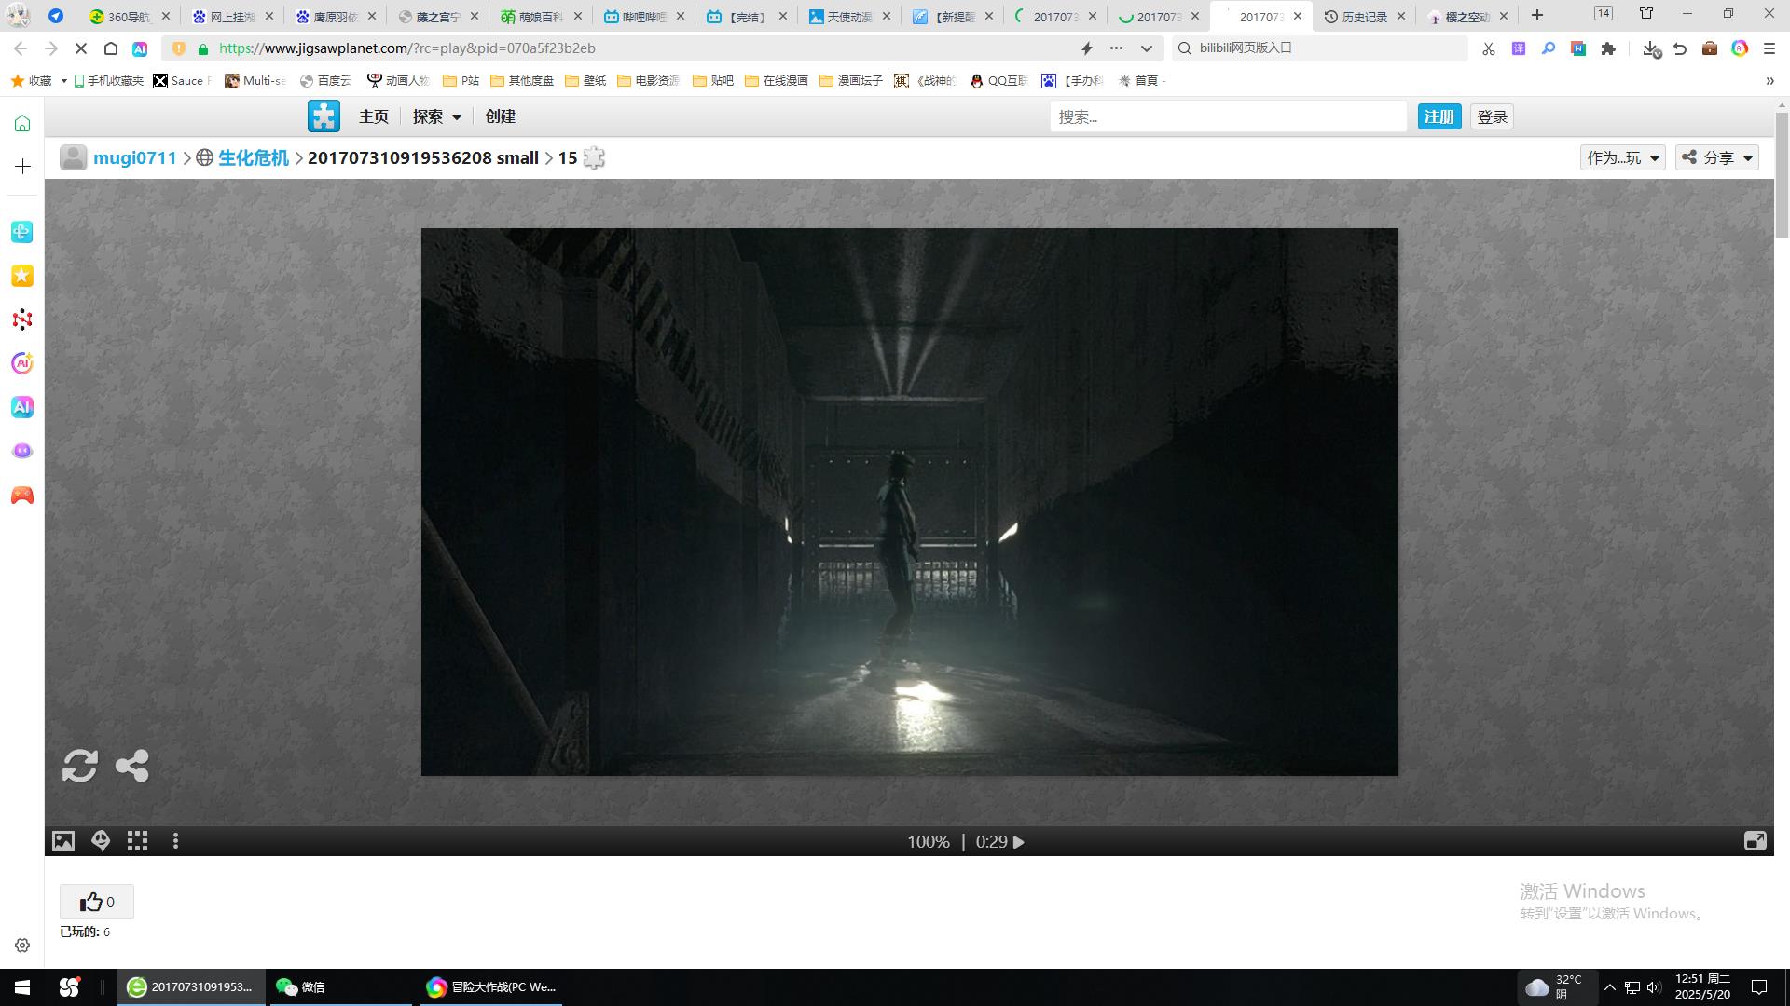Open the browser hamburger main menu
The height and width of the screenshot is (1006, 1790).
(x=1769, y=48)
